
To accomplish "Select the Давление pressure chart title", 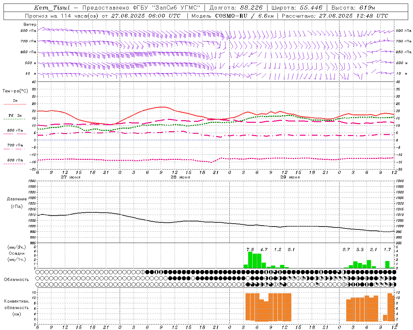I will click(17, 199).
